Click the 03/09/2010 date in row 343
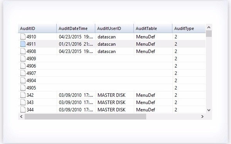The height and width of the screenshot is (144, 231). [x=76, y=103]
